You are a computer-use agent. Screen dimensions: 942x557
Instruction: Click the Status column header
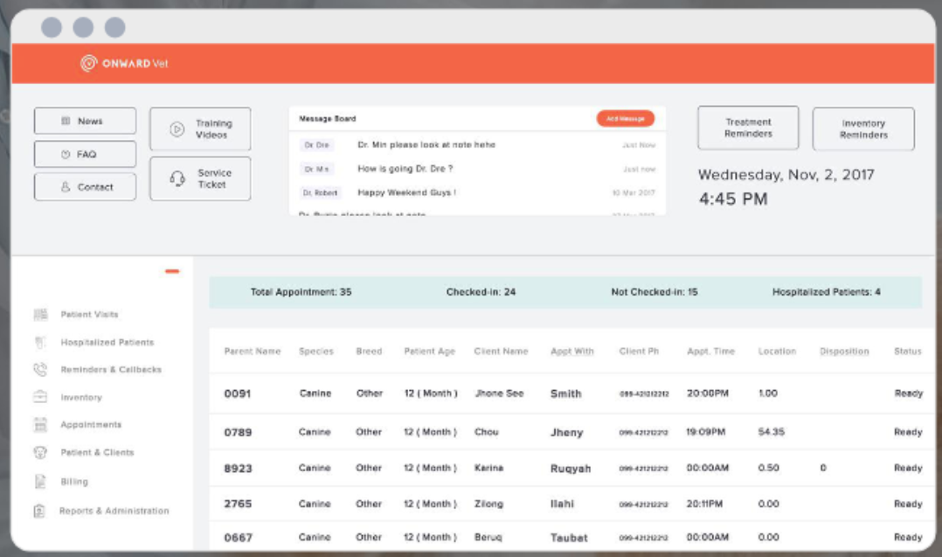pos(907,352)
